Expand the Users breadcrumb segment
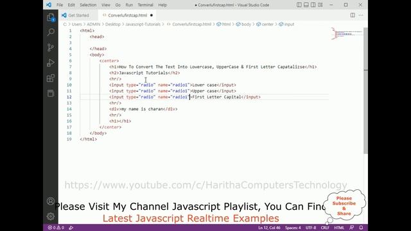Screen dimensions: 411x231 [x=77, y=24]
